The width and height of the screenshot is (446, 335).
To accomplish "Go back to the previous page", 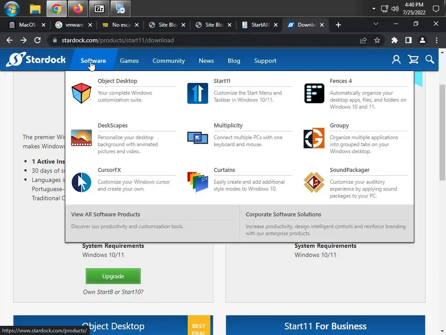I will pos(10,40).
